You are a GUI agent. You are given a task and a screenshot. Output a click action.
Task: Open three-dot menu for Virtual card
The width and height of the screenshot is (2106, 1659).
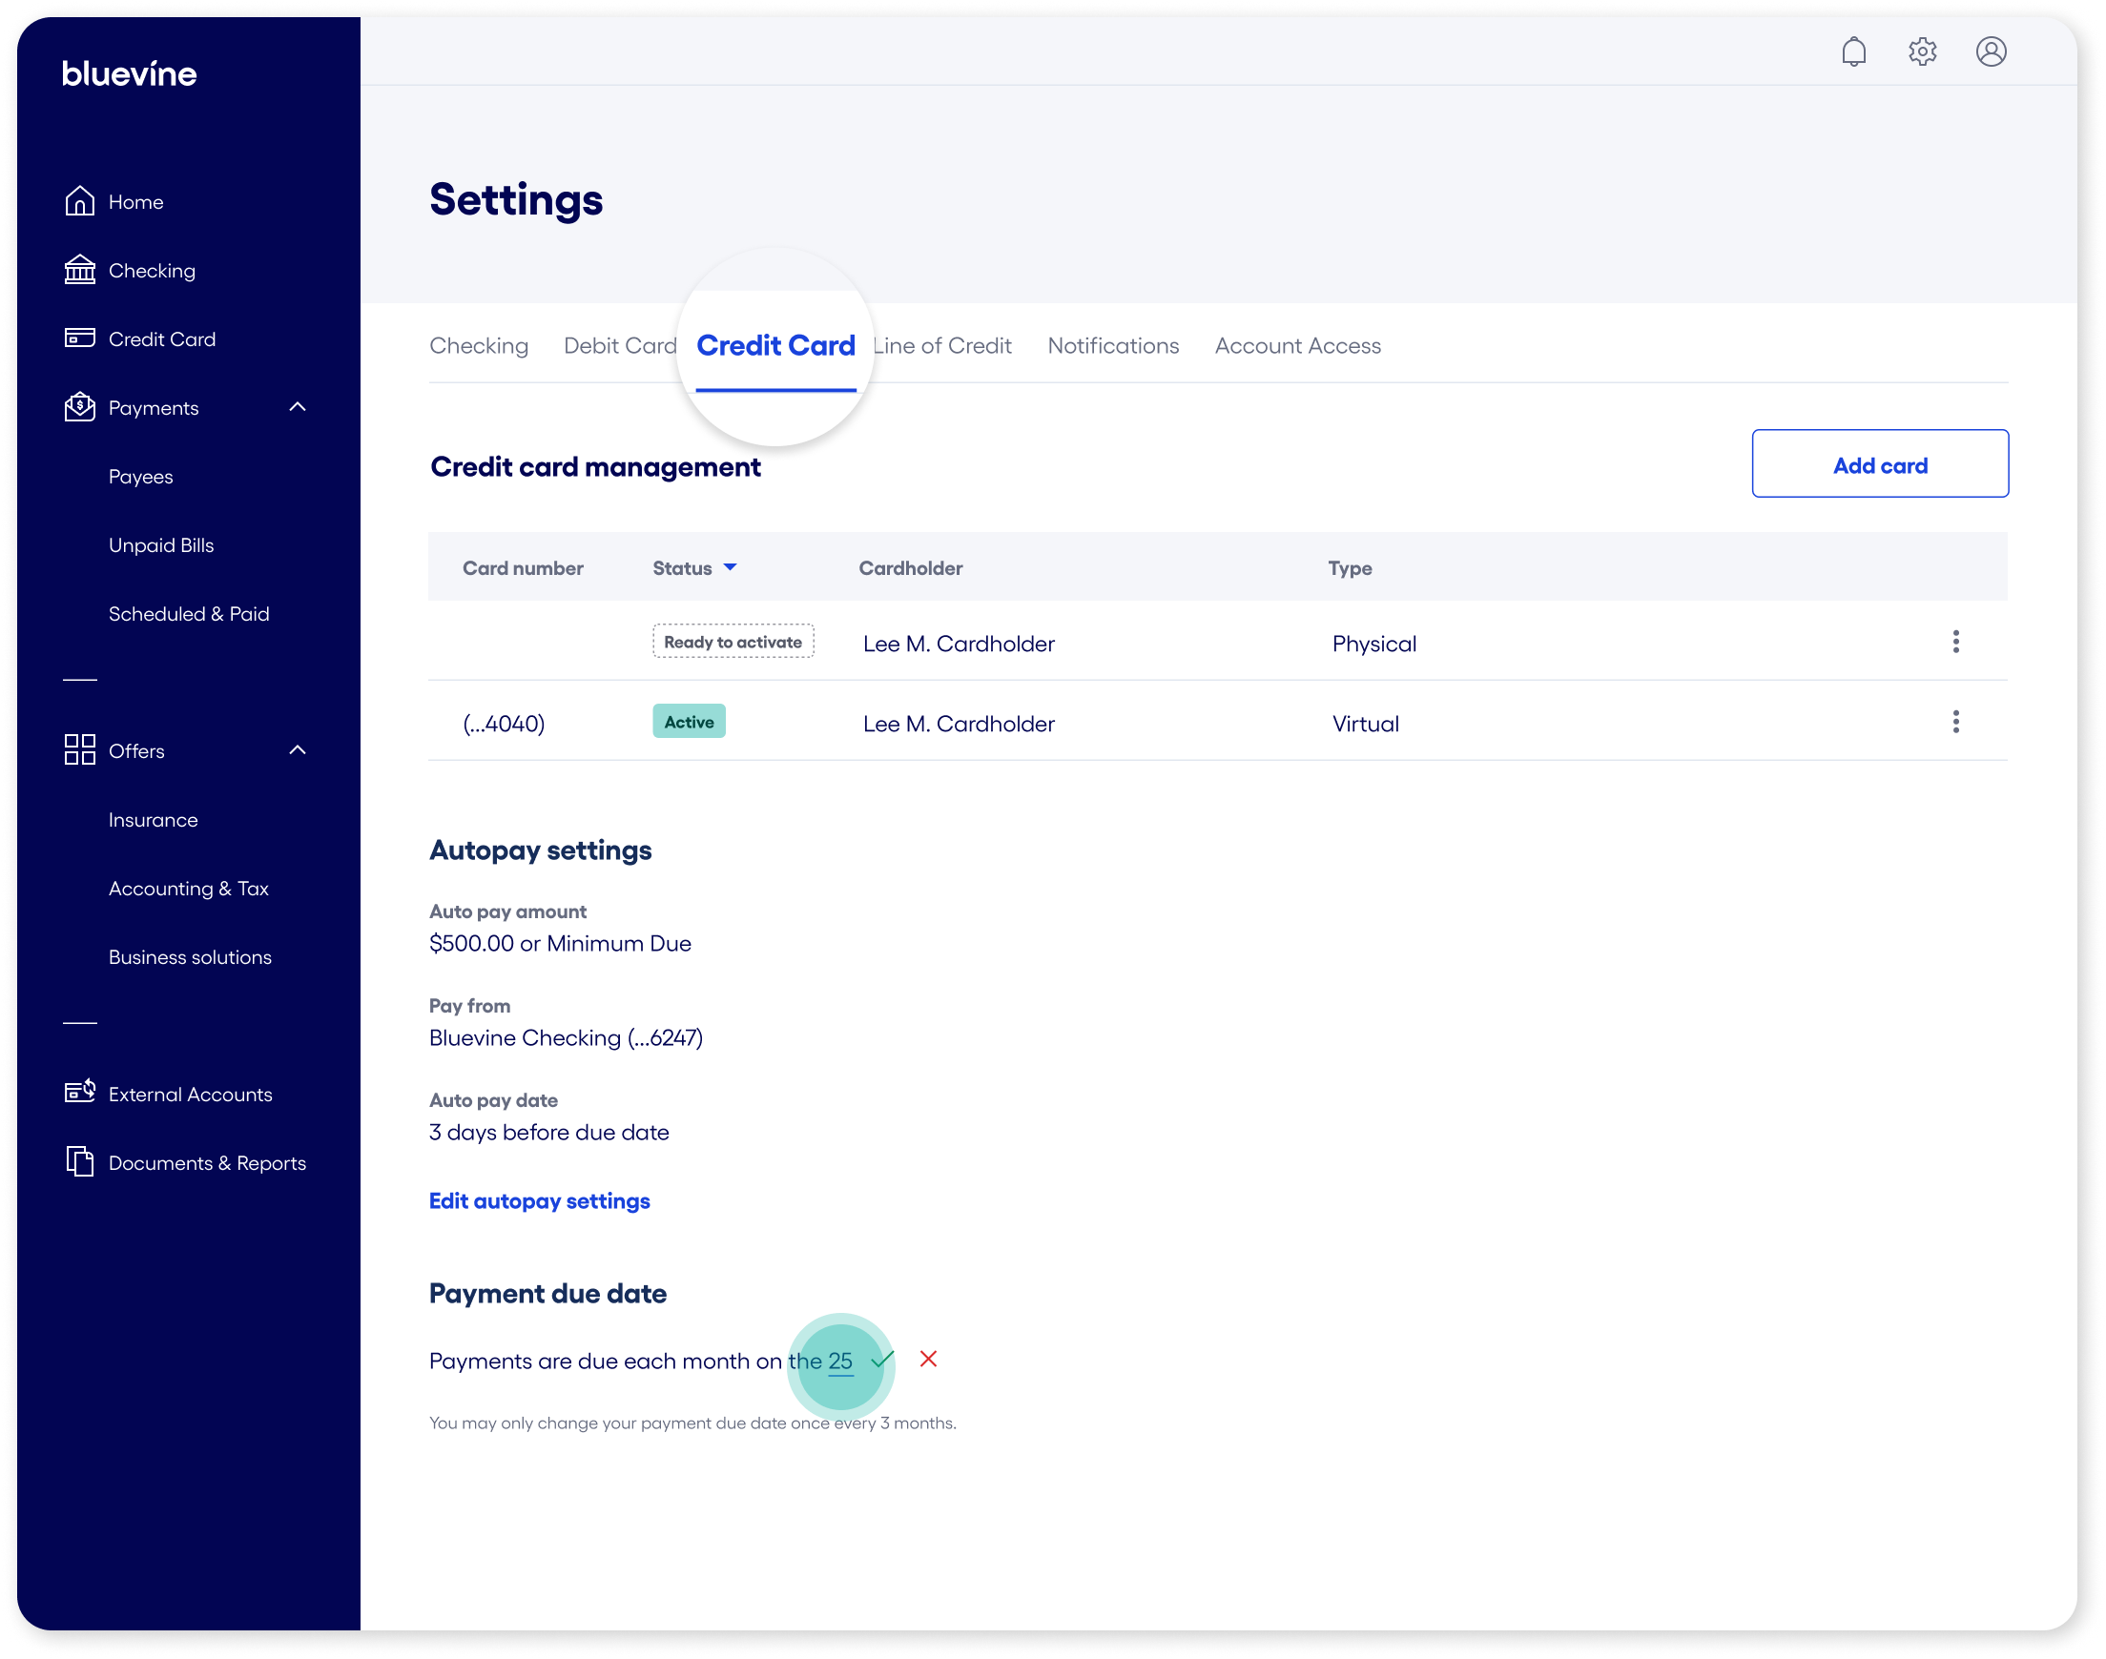(1955, 722)
